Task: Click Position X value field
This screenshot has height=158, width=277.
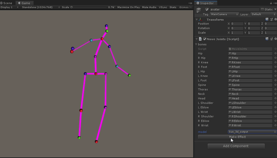Action: tap(237, 24)
